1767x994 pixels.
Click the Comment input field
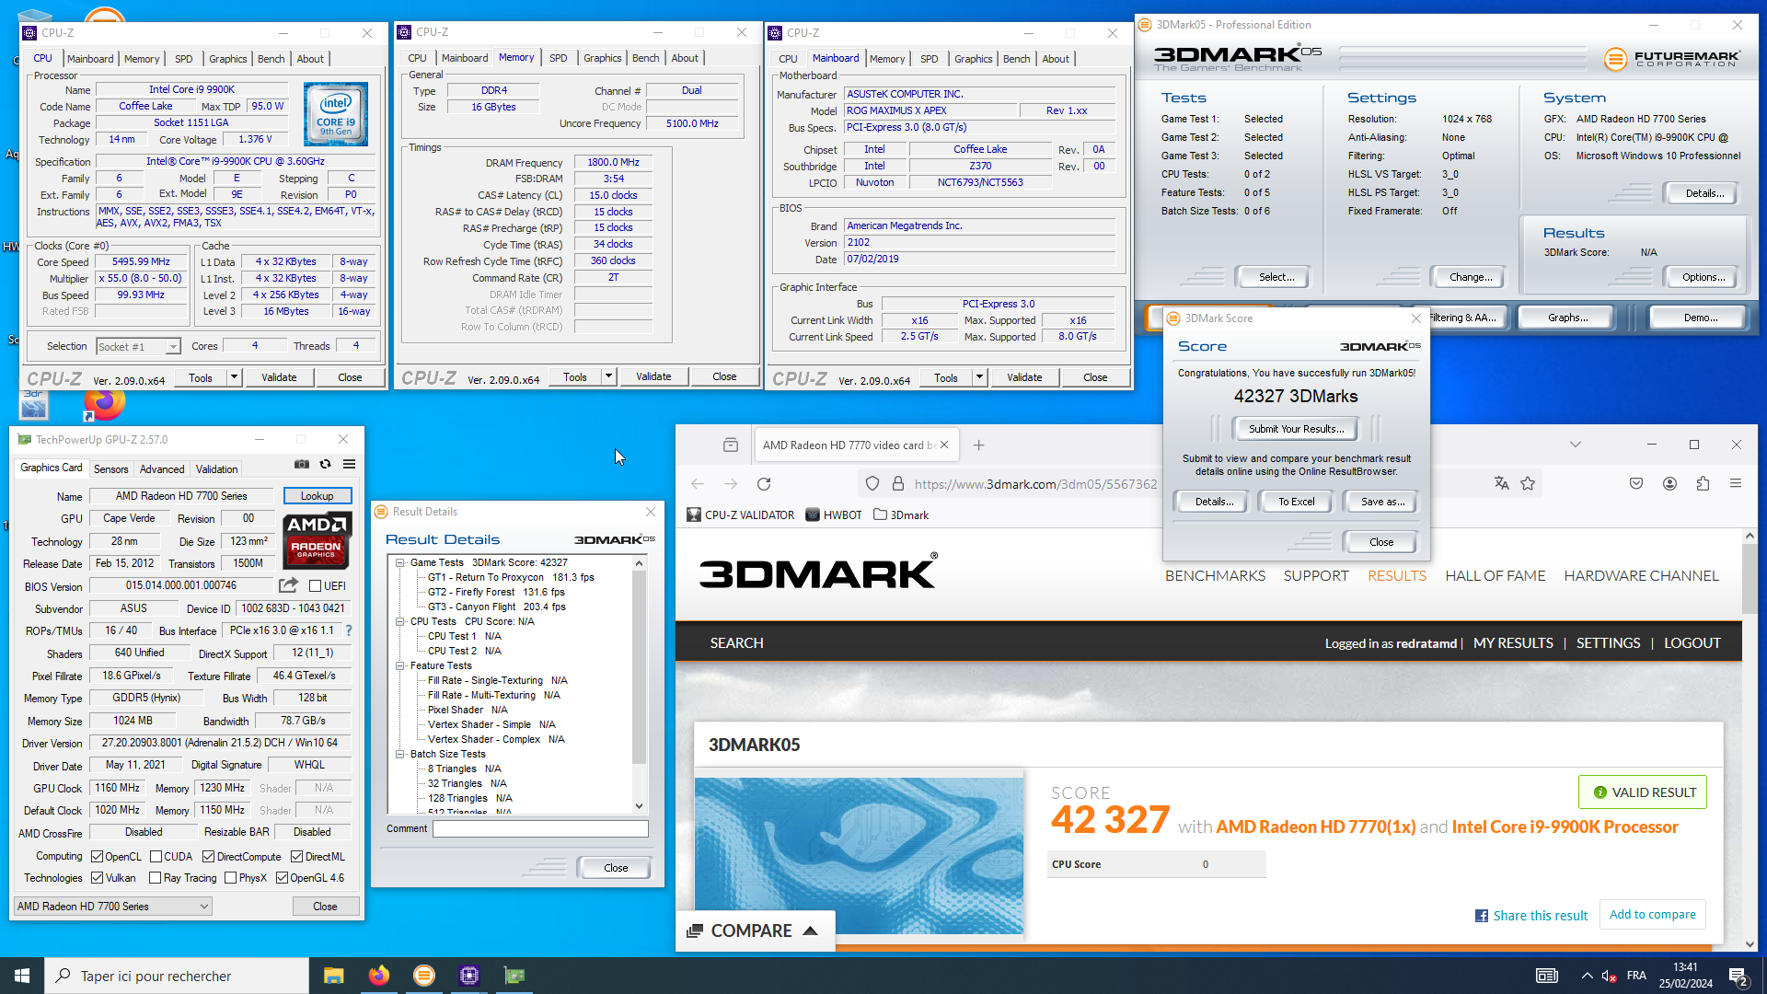541,828
